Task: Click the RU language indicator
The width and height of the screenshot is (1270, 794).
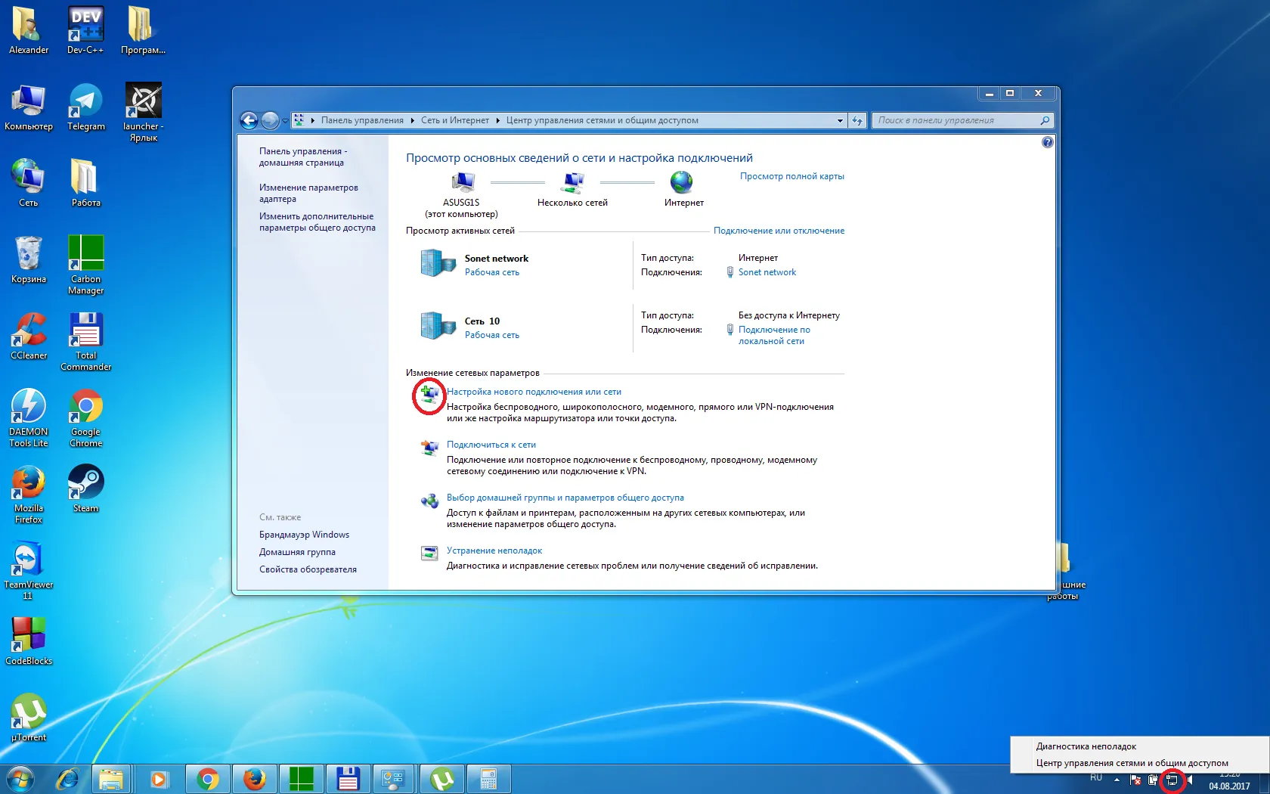Action: pyautogui.click(x=1096, y=777)
